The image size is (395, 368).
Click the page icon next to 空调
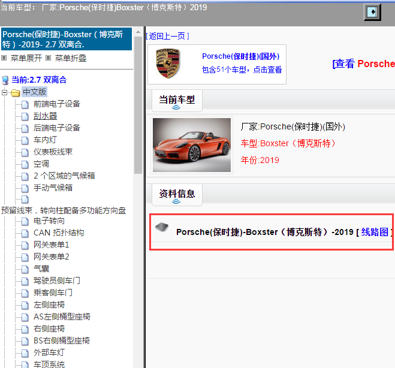25,164
